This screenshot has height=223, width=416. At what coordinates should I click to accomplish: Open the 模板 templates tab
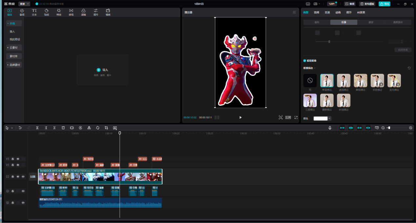tap(108, 12)
